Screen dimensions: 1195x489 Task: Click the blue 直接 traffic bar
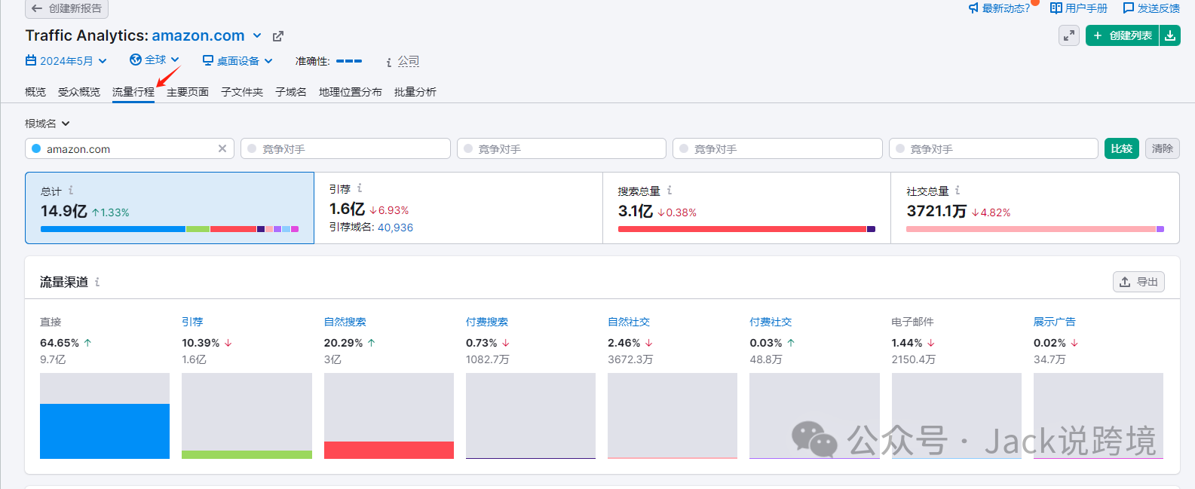(105, 431)
